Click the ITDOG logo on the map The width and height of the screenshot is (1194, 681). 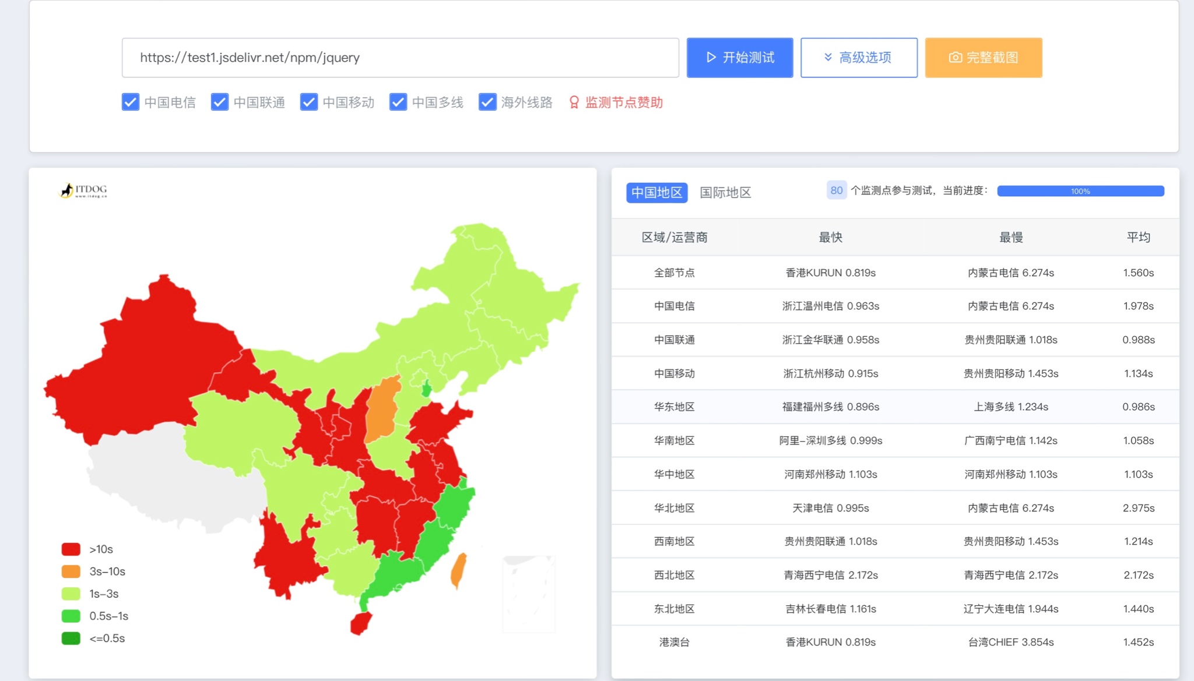click(x=84, y=190)
